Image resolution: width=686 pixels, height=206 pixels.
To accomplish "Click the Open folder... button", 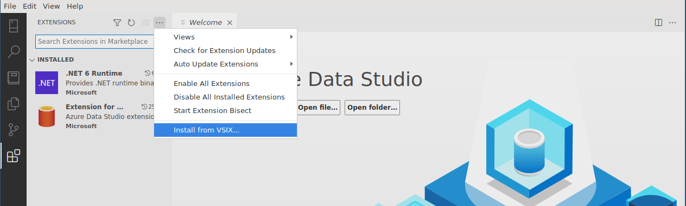I will coord(372,107).
